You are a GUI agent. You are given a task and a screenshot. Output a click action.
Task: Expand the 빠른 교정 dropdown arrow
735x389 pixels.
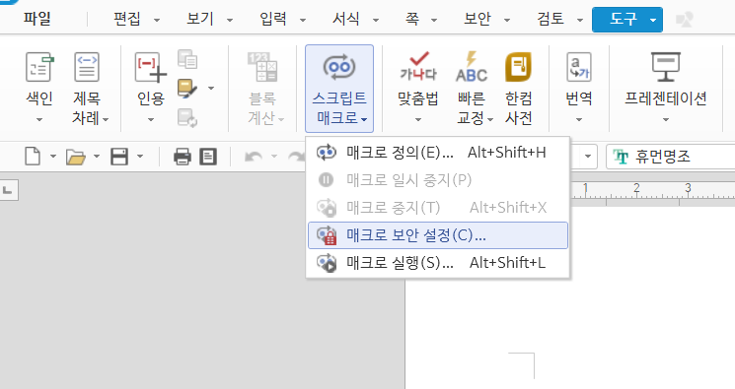point(490,120)
